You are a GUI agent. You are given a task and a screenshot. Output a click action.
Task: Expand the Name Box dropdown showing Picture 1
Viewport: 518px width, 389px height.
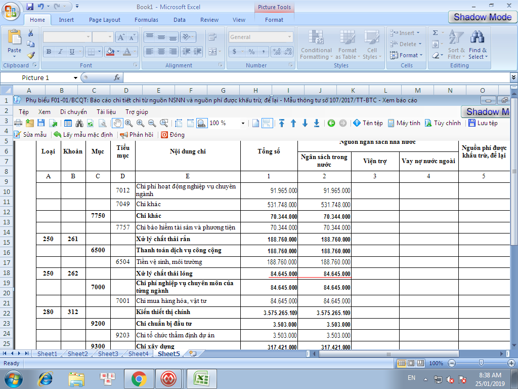[75, 77]
